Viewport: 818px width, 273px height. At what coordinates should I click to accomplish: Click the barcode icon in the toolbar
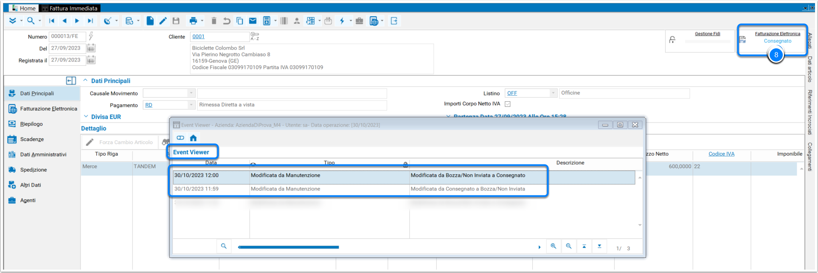point(284,21)
